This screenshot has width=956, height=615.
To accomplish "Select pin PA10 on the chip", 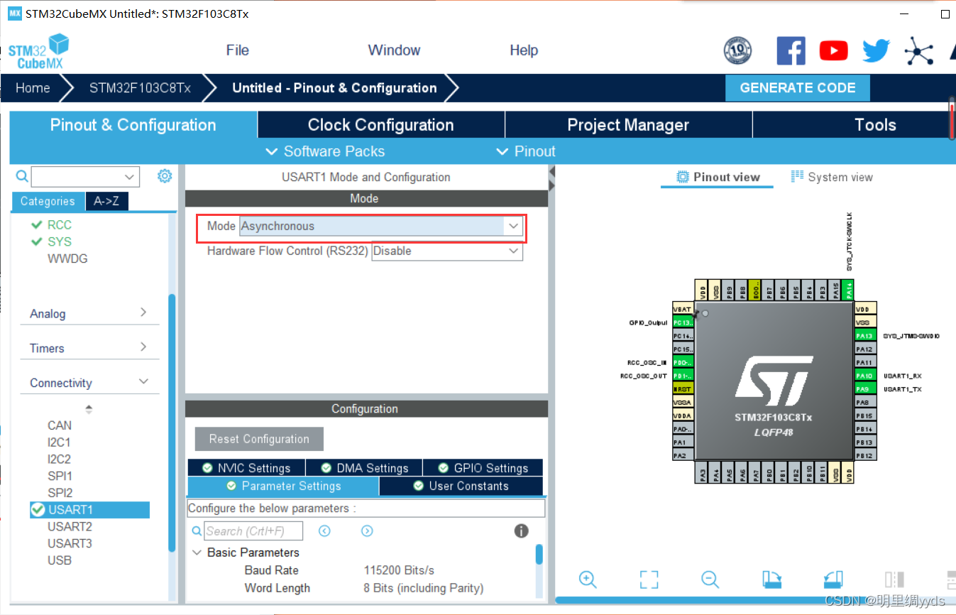I will [x=865, y=376].
